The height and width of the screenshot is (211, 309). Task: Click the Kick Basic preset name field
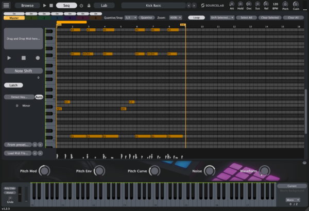[x=153, y=6]
